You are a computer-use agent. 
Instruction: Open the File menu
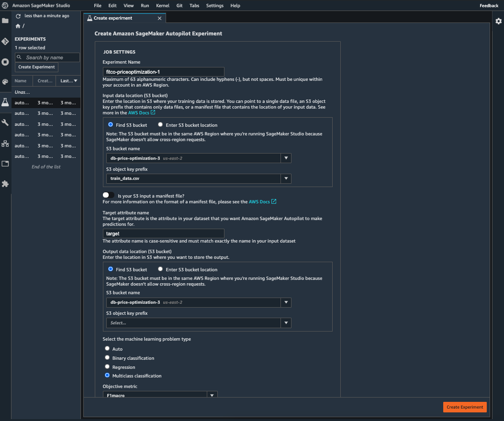tap(97, 5)
